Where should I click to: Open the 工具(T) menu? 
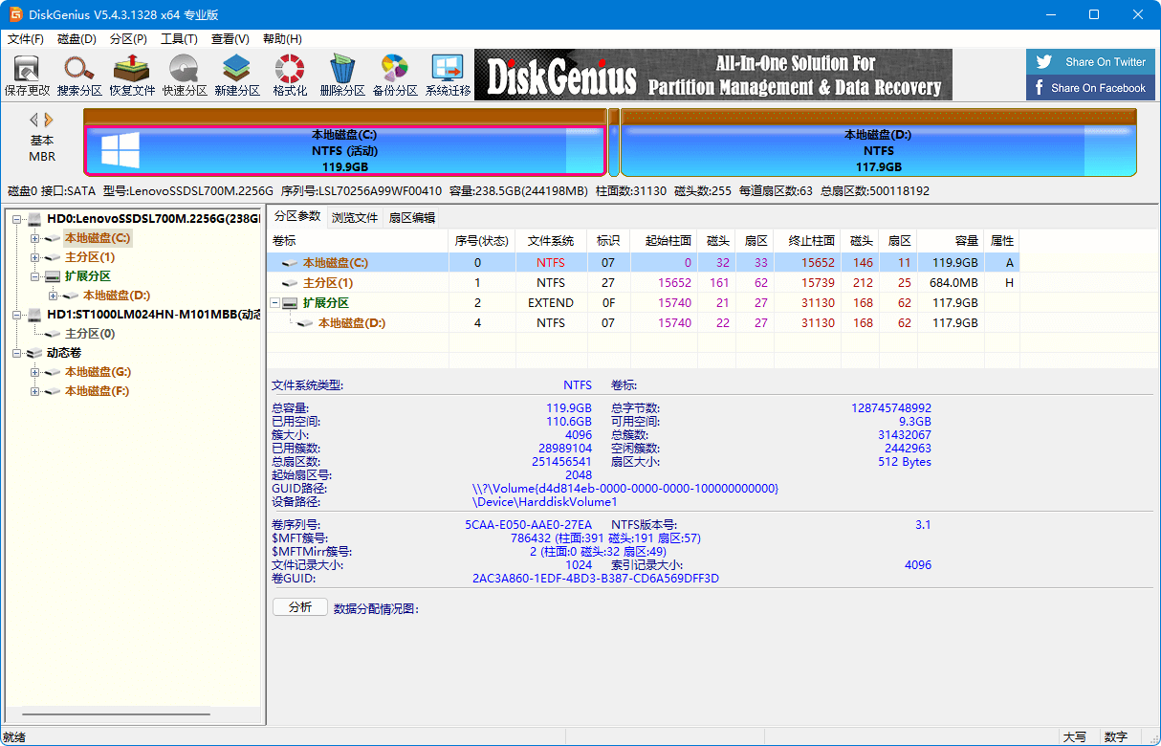[179, 39]
